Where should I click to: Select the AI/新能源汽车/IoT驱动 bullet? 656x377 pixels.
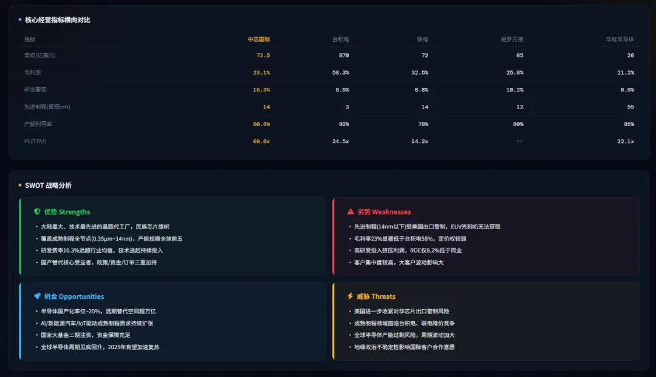(x=97, y=324)
